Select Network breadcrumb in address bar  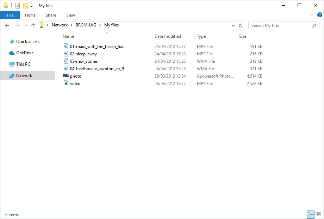60,25
